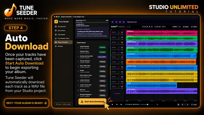Image resolution: width=204 pixels, height=115 pixels.
Task: Click the stop control in the top transport
Action: (147, 27)
